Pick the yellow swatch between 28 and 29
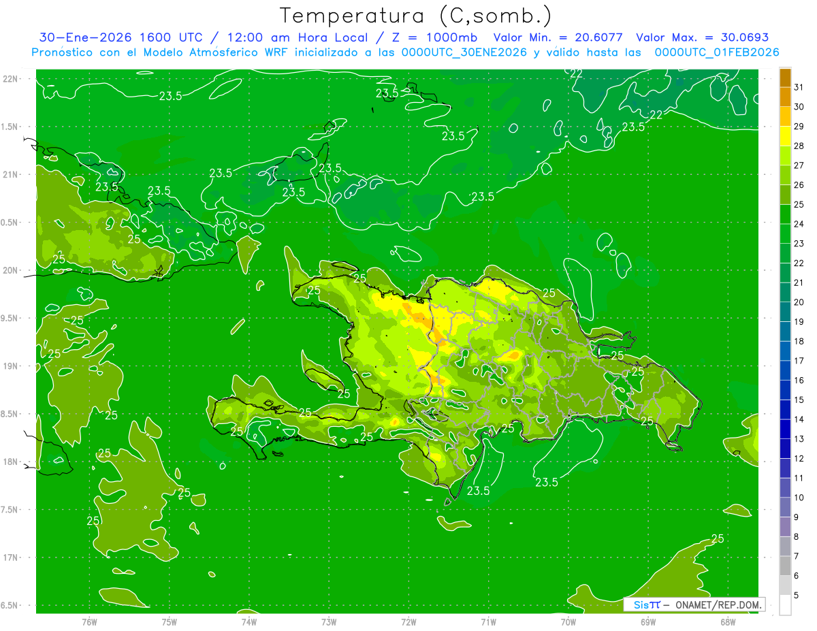 tap(785, 136)
